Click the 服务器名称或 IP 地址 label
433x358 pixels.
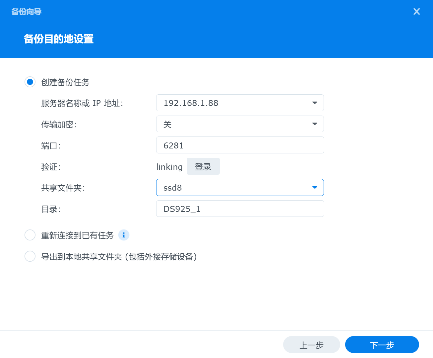click(x=82, y=103)
